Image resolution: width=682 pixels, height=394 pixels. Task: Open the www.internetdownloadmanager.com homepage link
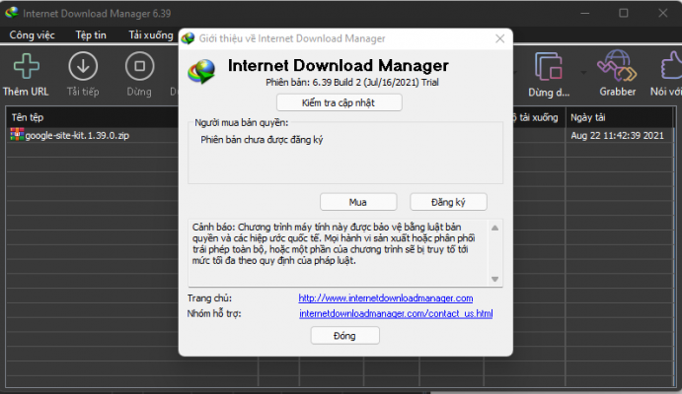[x=386, y=297]
